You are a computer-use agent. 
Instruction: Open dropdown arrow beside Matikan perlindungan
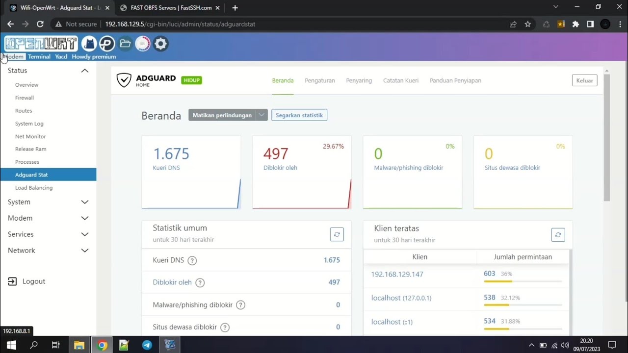pyautogui.click(x=262, y=115)
